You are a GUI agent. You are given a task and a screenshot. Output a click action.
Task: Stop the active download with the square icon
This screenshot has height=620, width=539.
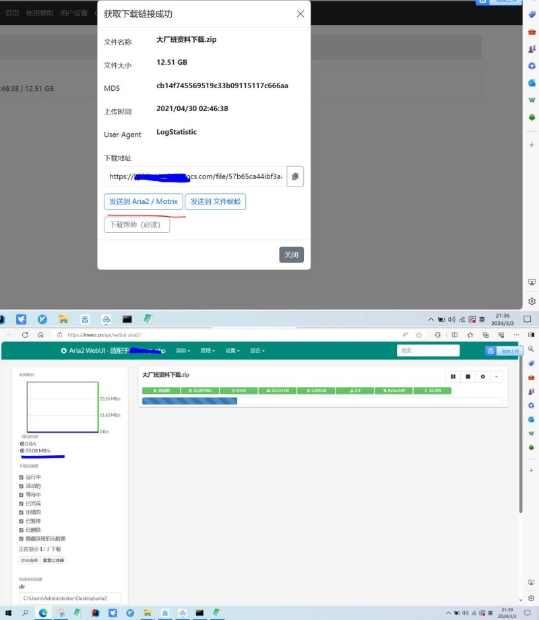pos(468,377)
